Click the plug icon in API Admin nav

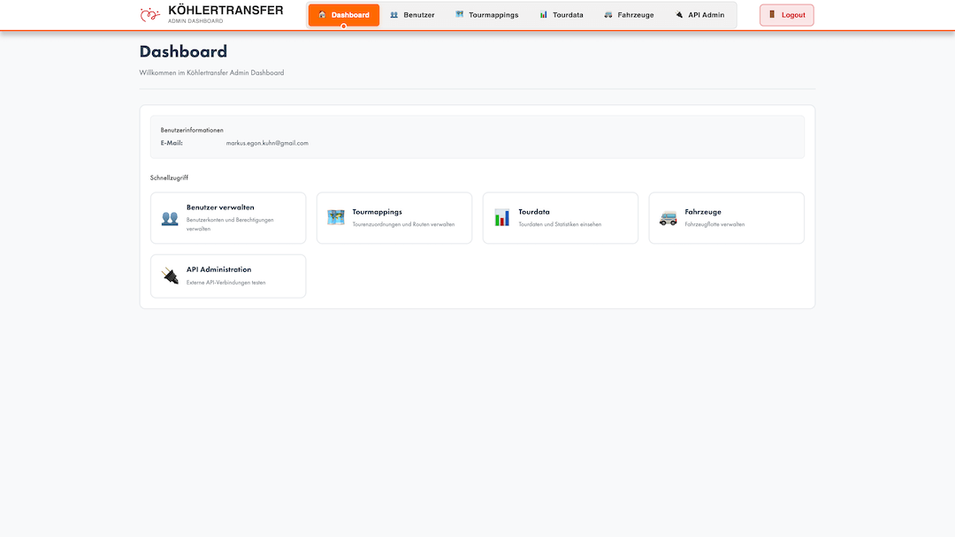pyautogui.click(x=679, y=15)
